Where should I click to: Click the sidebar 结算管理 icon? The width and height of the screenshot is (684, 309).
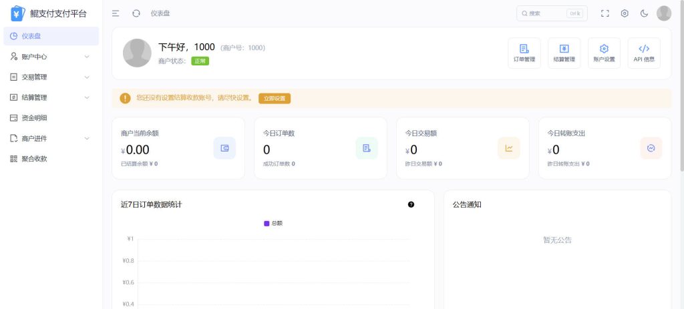tap(13, 97)
